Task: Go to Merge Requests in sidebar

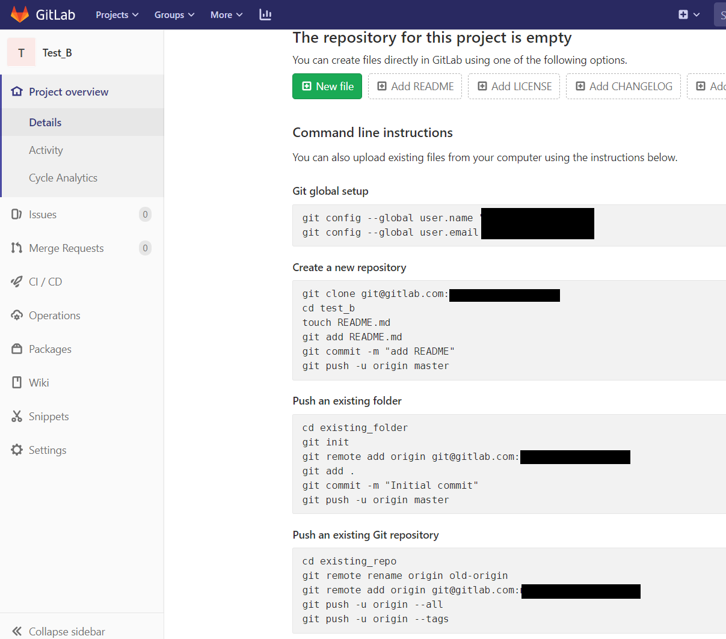Action: click(66, 248)
